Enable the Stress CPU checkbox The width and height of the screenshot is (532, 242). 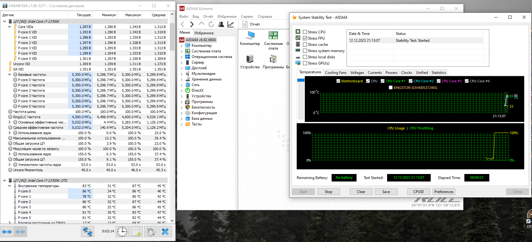click(x=305, y=32)
